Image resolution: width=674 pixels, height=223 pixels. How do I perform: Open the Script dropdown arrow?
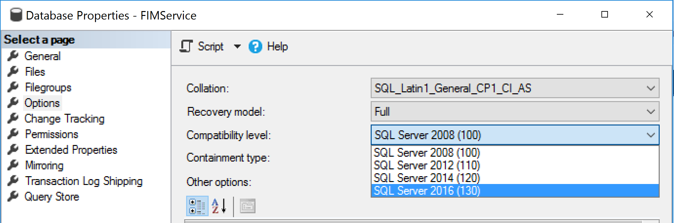pos(237,46)
